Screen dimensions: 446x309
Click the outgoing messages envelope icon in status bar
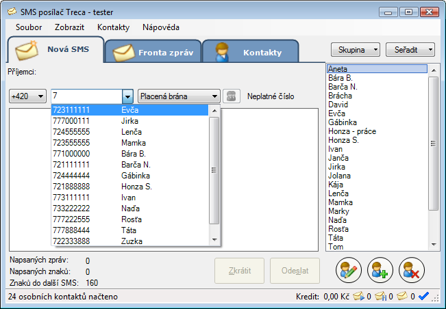358,297
